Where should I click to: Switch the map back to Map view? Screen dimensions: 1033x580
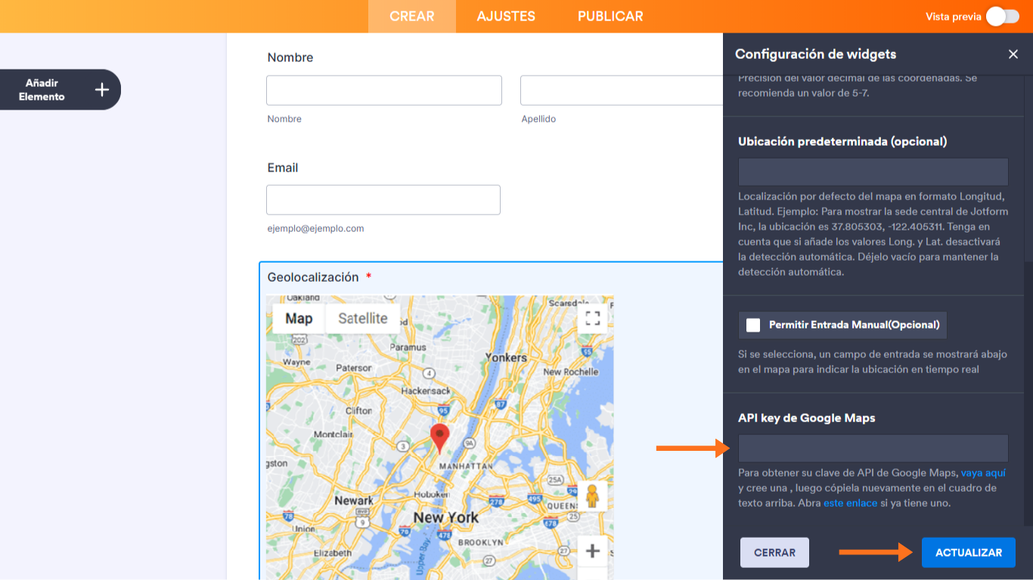[x=298, y=318]
